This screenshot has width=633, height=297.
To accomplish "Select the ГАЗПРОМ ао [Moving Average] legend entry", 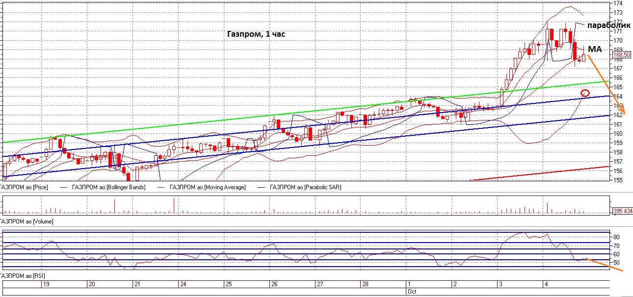I will (207, 187).
